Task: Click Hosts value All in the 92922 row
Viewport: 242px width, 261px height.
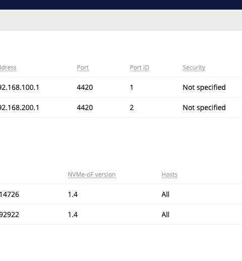Action: pos(165,215)
